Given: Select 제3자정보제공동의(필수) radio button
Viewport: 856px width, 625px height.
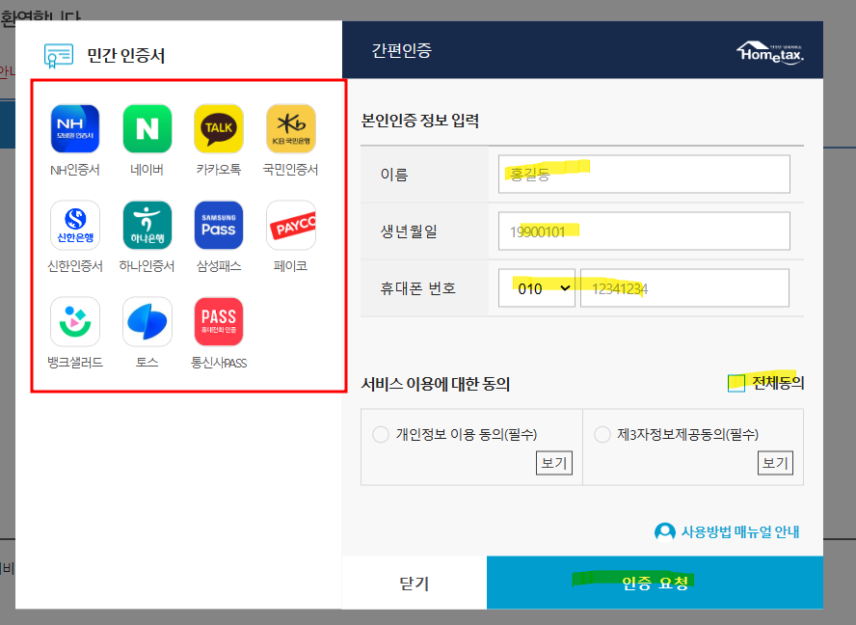Looking at the screenshot, I should click(x=602, y=435).
